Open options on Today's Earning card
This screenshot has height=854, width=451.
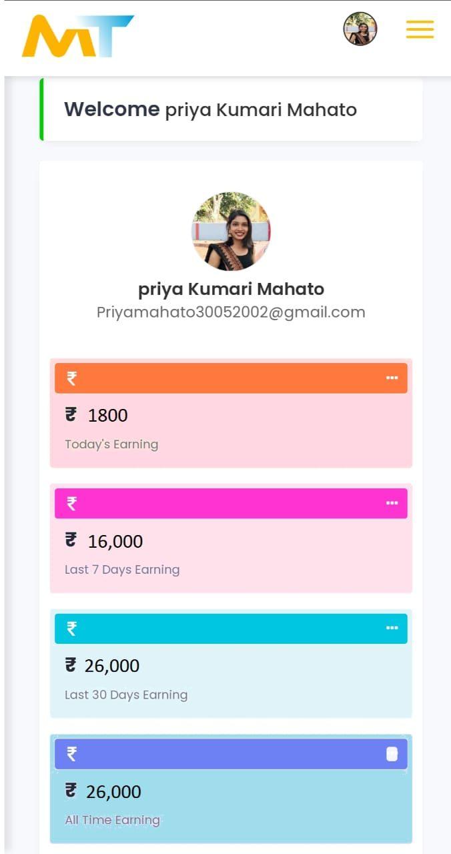coord(392,378)
